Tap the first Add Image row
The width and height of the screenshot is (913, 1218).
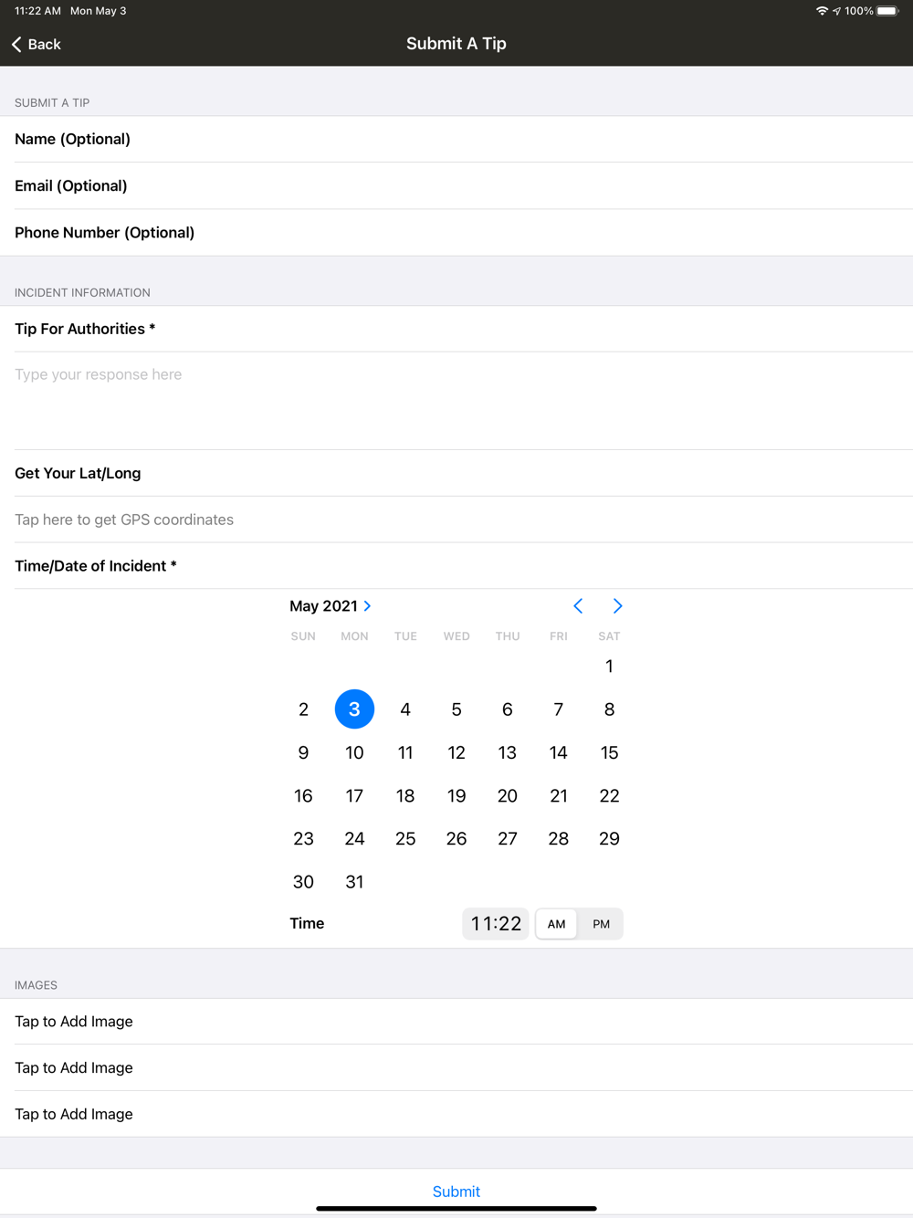click(x=456, y=1021)
